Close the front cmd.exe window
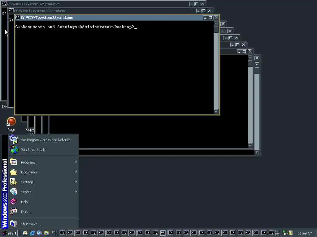 216,18
